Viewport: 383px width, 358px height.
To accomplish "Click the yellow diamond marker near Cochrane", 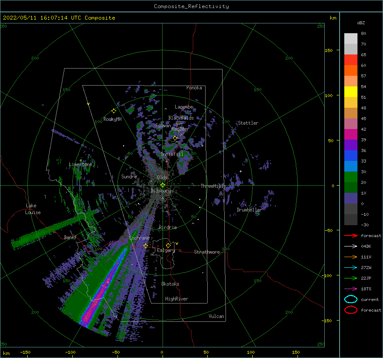I will 146,246.
